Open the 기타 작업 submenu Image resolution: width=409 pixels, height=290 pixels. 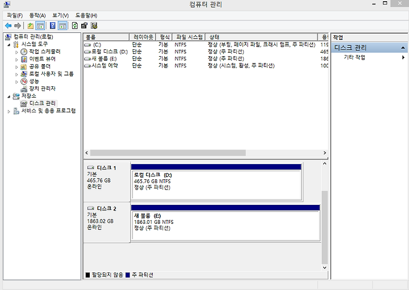point(369,57)
